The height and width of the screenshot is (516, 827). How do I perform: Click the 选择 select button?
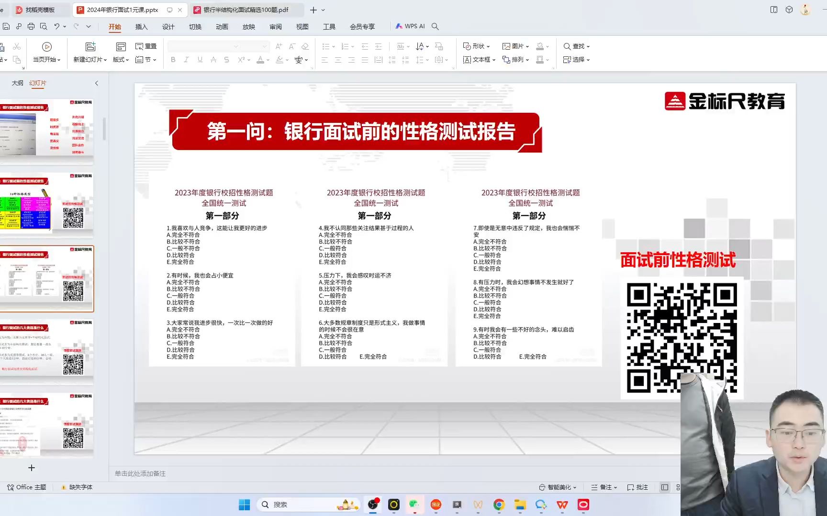(576, 60)
